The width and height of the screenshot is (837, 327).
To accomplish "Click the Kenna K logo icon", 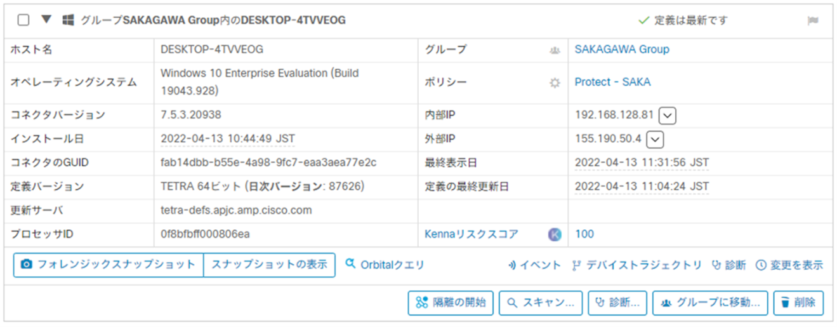I will (555, 234).
